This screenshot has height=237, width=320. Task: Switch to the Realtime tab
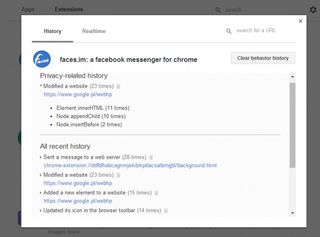[x=94, y=31]
